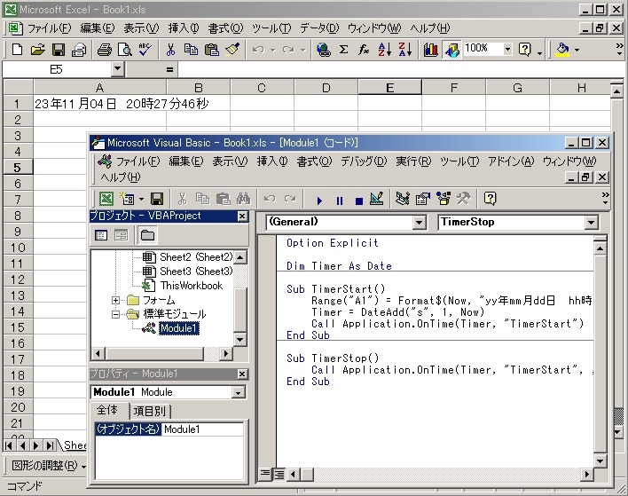
Task: Click the Open file icon in Excel toolbar
Action: [37, 50]
